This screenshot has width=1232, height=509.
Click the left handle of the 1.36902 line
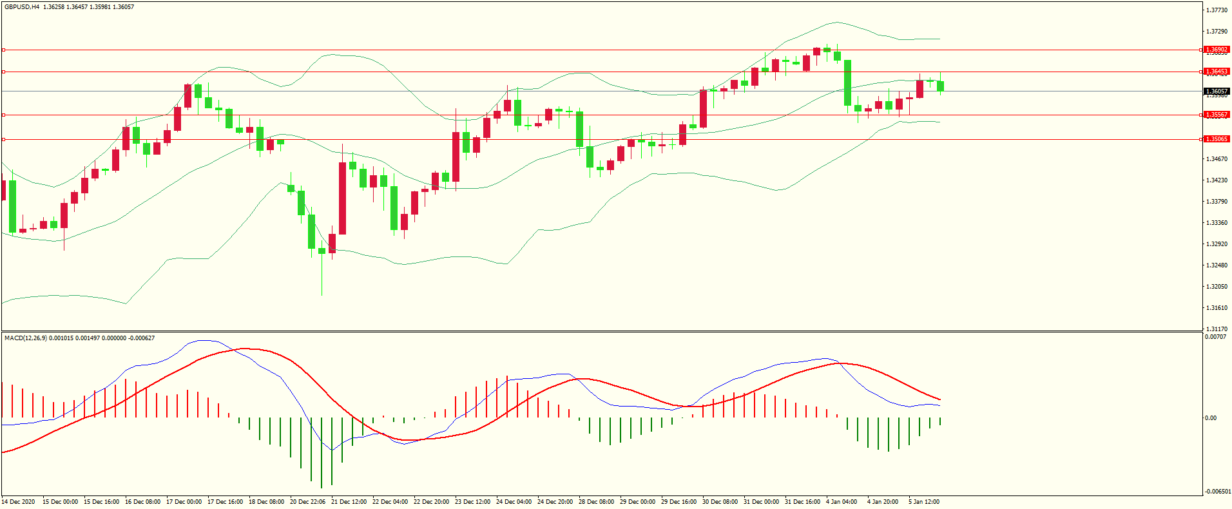(x=3, y=50)
